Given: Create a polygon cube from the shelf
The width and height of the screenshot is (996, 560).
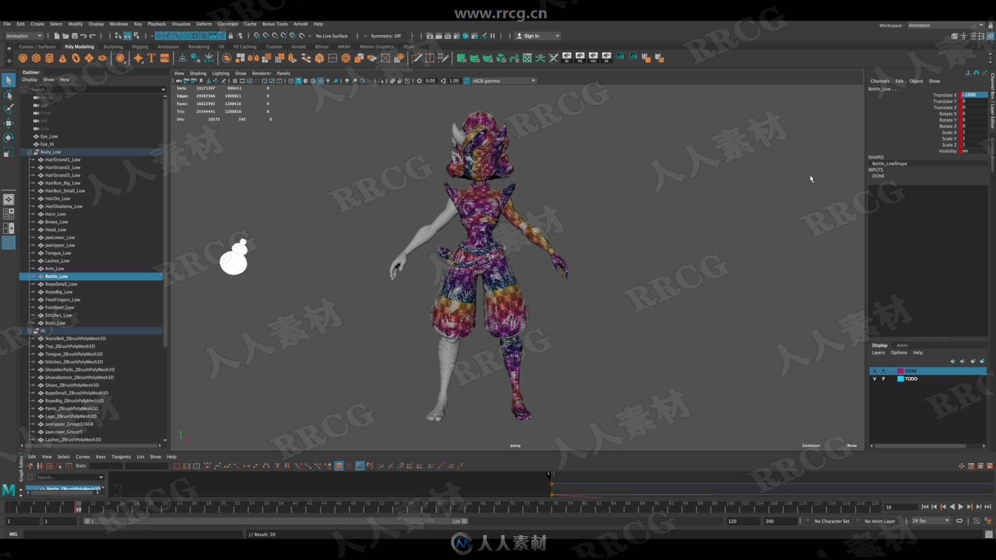Looking at the screenshot, I should click(36, 58).
